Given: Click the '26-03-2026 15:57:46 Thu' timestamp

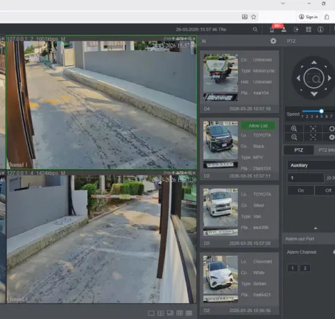Looking at the screenshot, I should [x=201, y=29].
